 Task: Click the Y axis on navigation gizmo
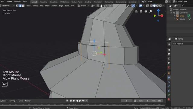click(x=155, y=16)
